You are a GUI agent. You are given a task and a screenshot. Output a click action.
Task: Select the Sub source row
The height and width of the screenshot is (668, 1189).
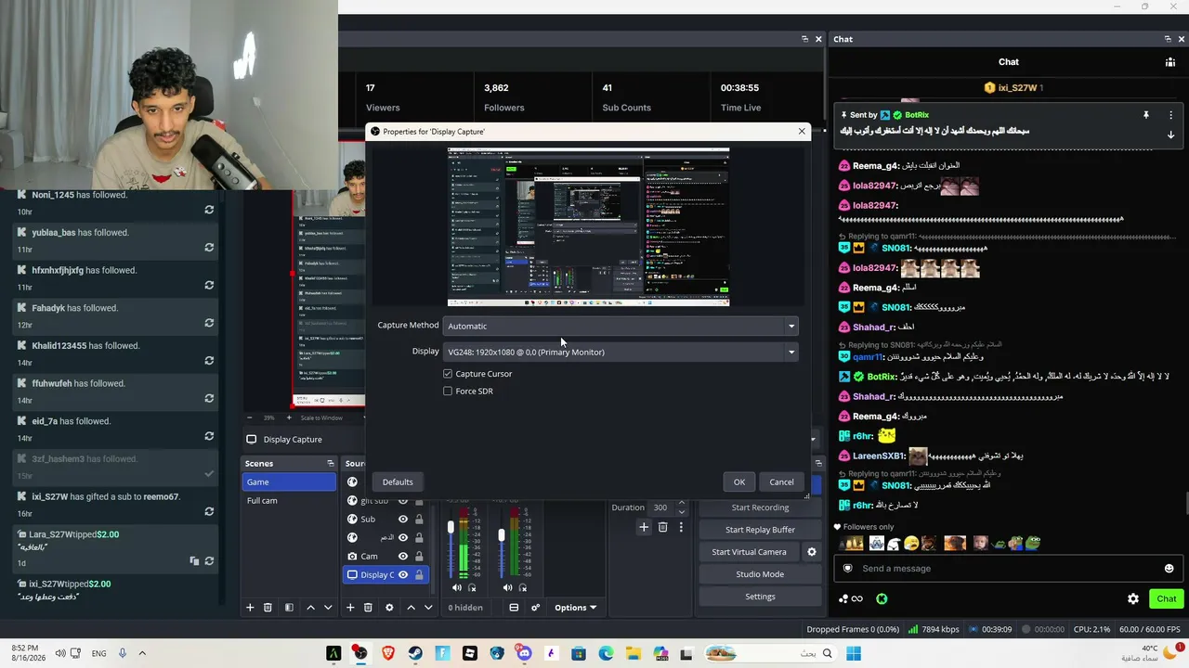click(385, 520)
